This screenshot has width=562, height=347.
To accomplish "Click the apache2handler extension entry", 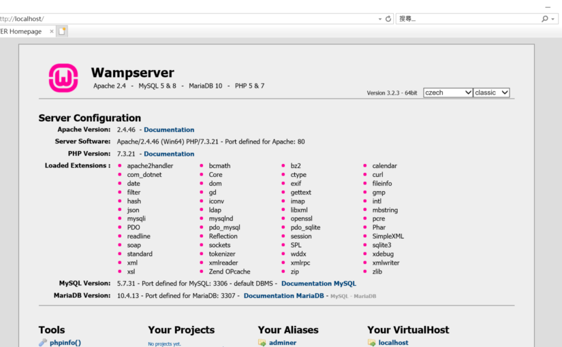I will click(x=150, y=166).
